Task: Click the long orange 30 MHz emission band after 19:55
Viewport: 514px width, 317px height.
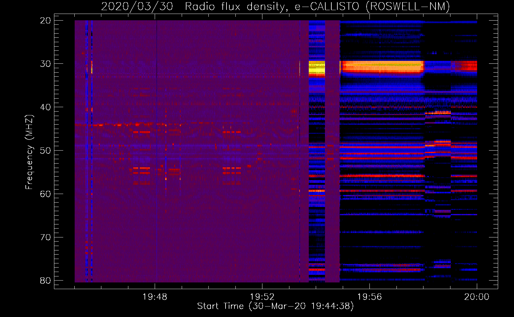Action: (x=382, y=67)
